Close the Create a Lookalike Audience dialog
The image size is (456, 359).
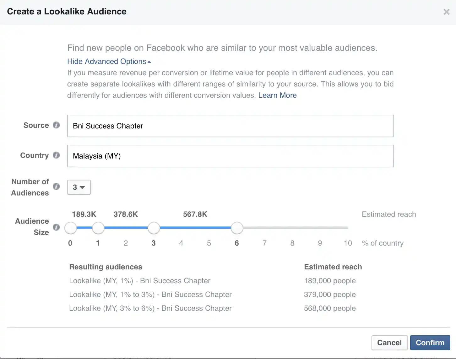click(x=446, y=12)
